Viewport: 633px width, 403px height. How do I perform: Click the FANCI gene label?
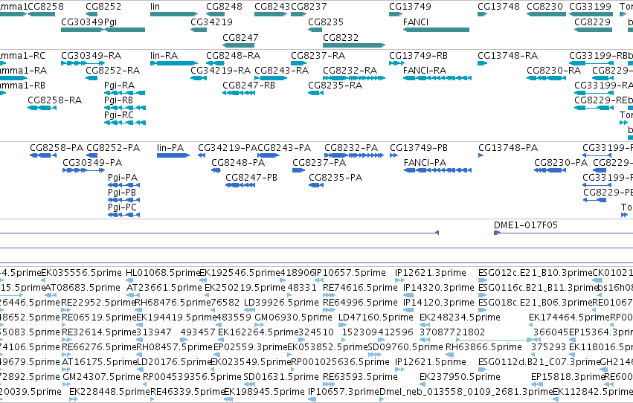coord(415,22)
